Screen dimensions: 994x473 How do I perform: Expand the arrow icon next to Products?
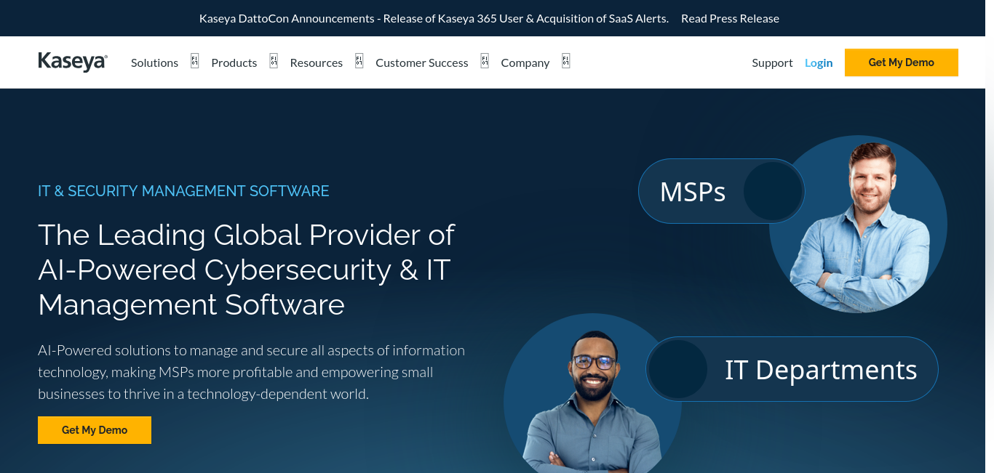274,60
